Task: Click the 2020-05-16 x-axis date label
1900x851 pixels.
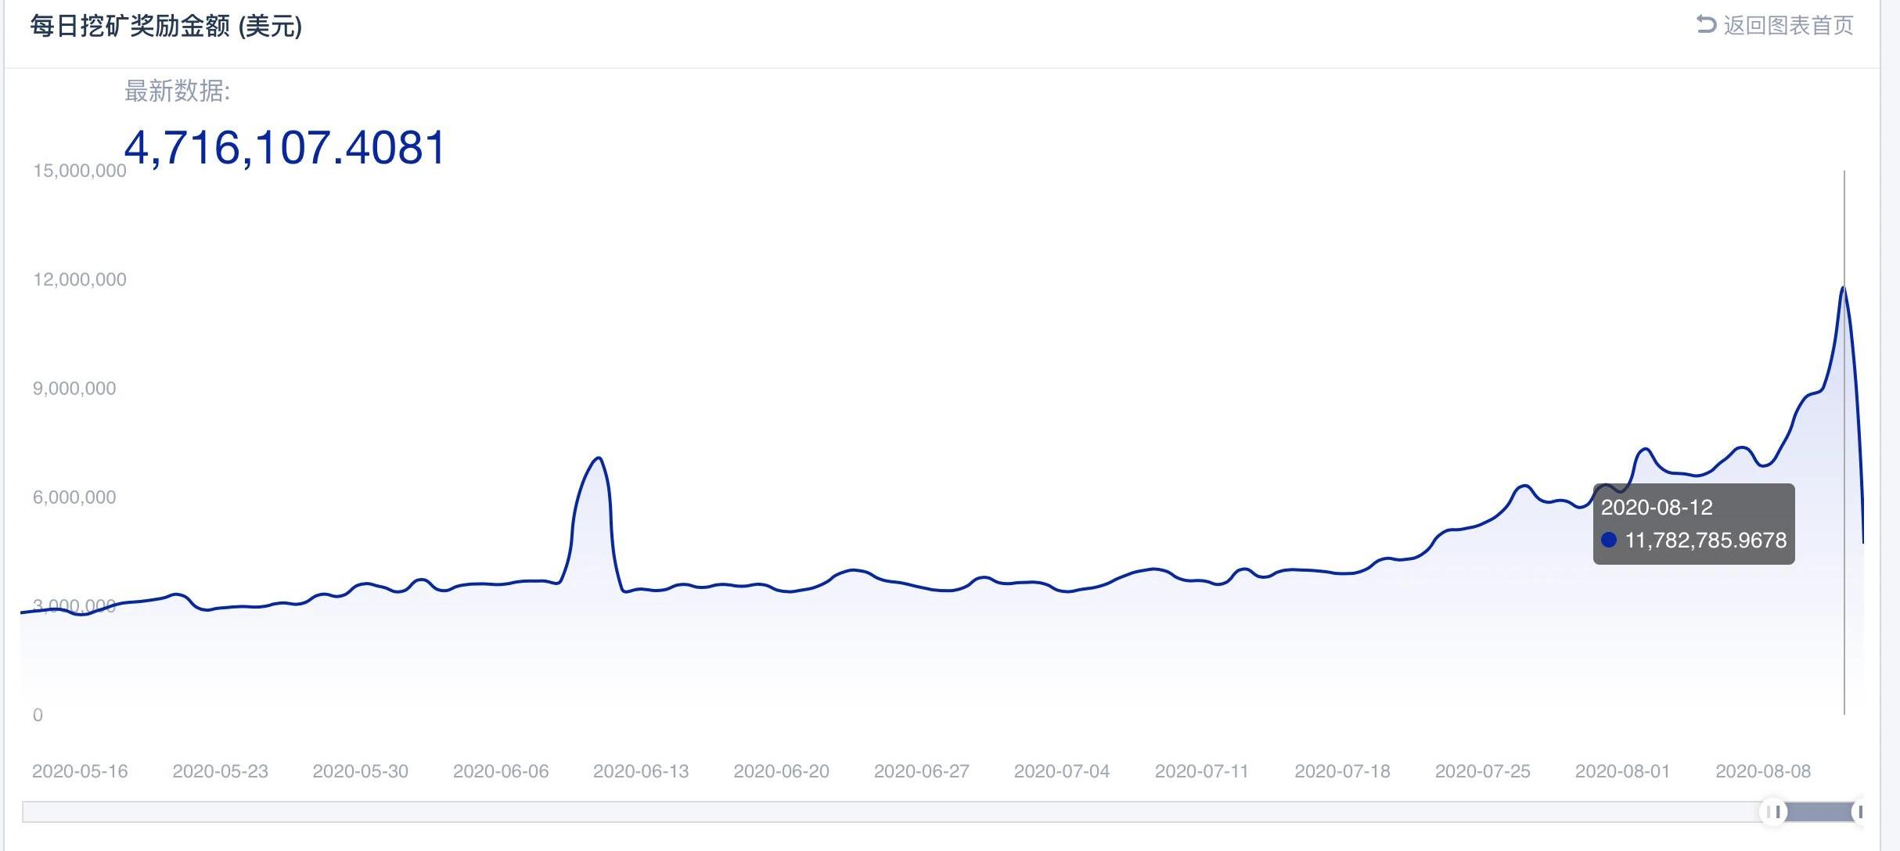Action: pyautogui.click(x=80, y=771)
